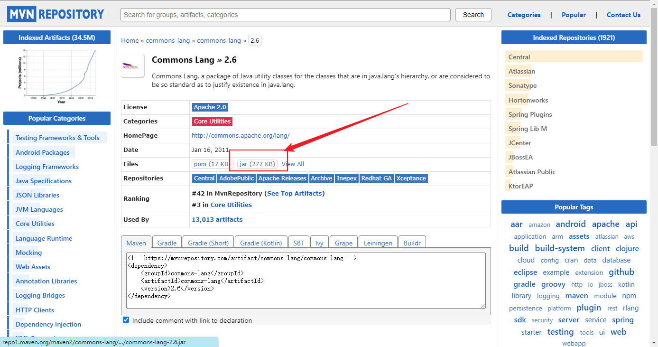Open the Contact Us link
The width and height of the screenshot is (658, 347).
point(623,15)
